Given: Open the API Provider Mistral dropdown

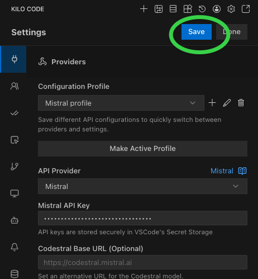Looking at the screenshot, I should coord(142,186).
